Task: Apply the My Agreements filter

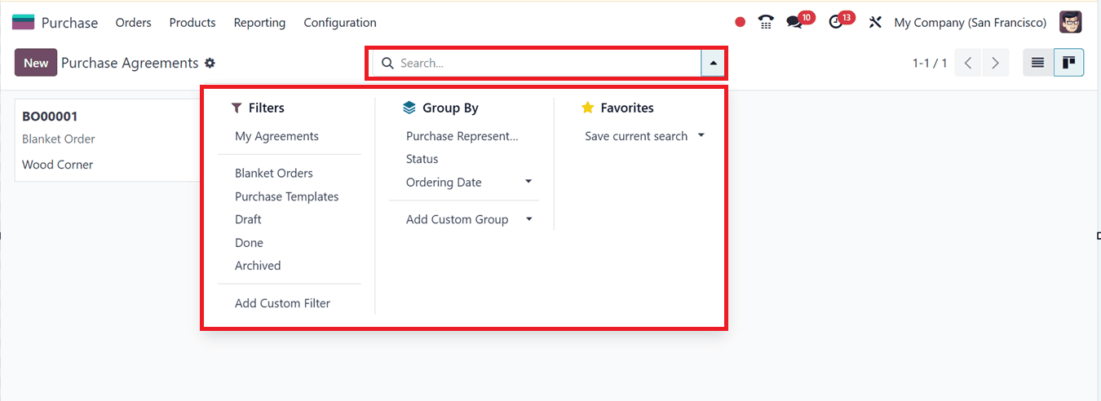Action: tap(276, 136)
